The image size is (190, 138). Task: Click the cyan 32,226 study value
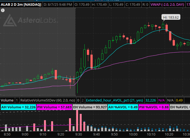click(x=151, y=100)
